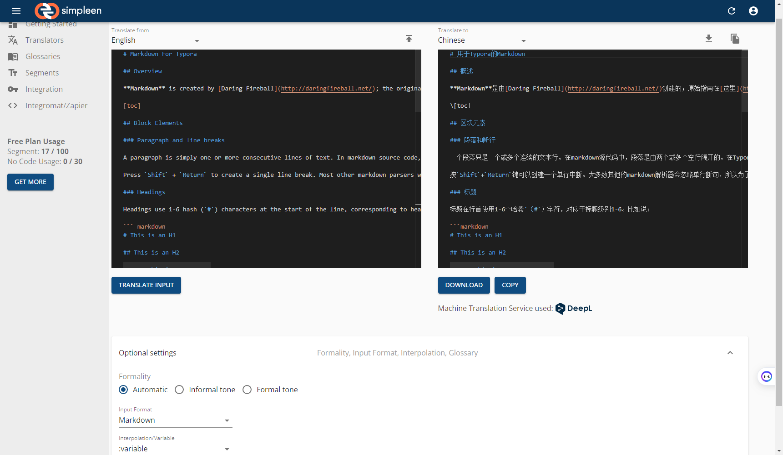Select the Informal tone option
Viewport: 783px width, 455px height.
179,390
